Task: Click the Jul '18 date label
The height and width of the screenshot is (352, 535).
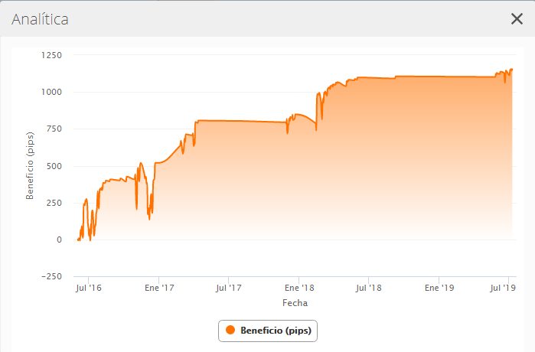Action: tap(368, 288)
